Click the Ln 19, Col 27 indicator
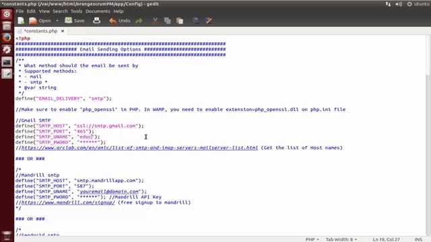 click(x=386, y=239)
